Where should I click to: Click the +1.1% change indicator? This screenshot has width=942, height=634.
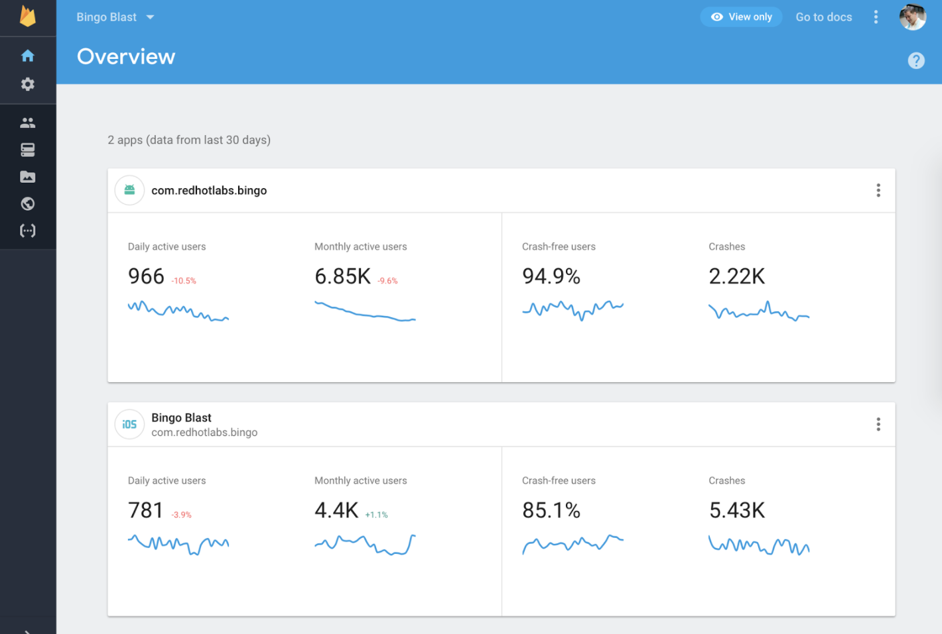376,515
